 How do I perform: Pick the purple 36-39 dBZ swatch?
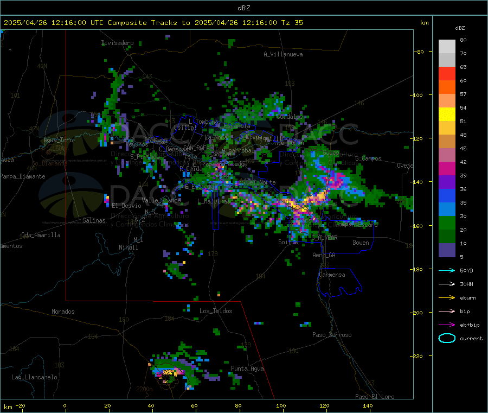pos(447,182)
